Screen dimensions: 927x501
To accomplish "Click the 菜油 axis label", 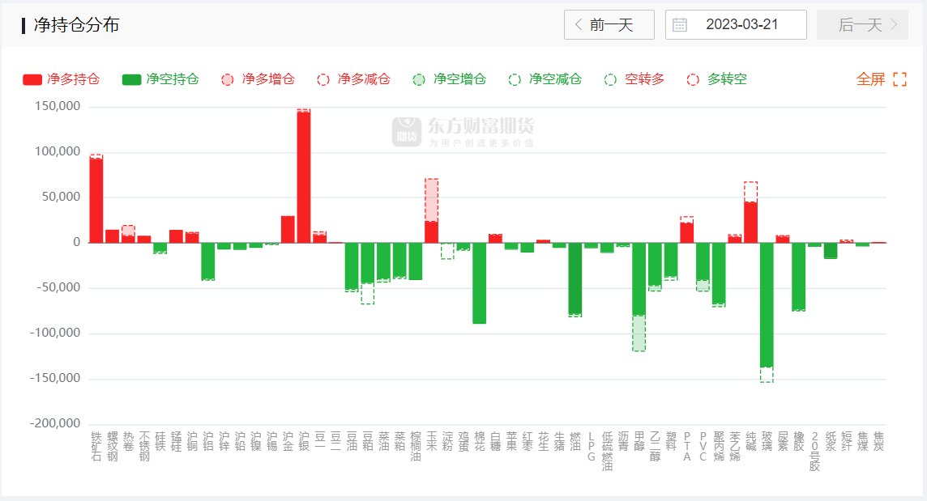I will coord(383,441).
